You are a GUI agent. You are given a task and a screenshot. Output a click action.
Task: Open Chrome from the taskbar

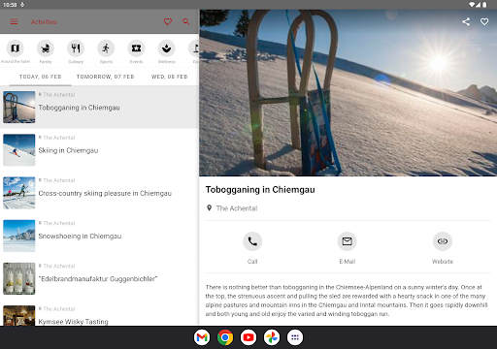[225, 337]
